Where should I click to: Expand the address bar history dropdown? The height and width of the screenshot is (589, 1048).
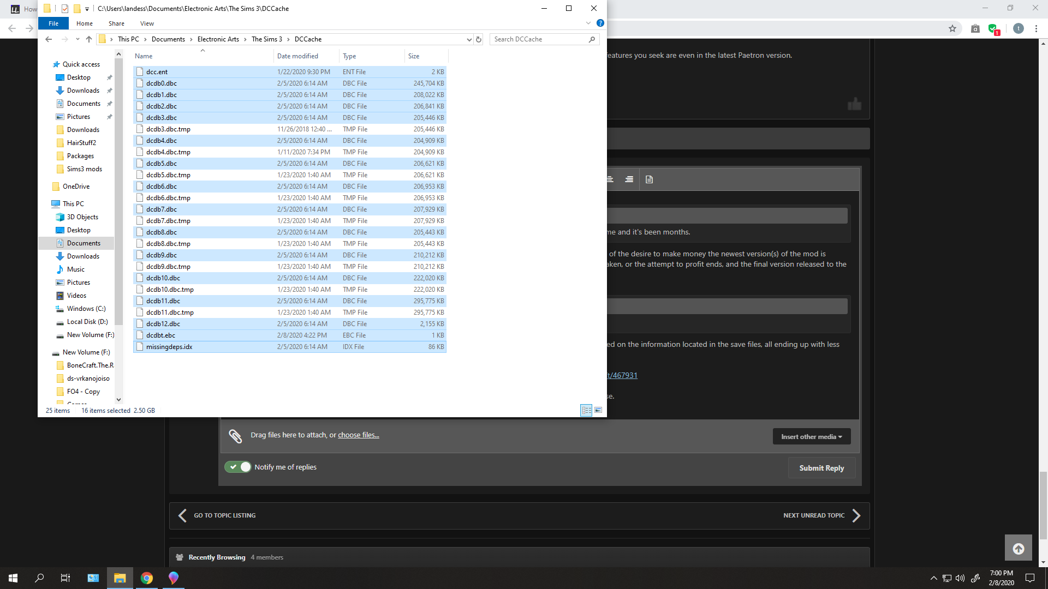point(469,39)
